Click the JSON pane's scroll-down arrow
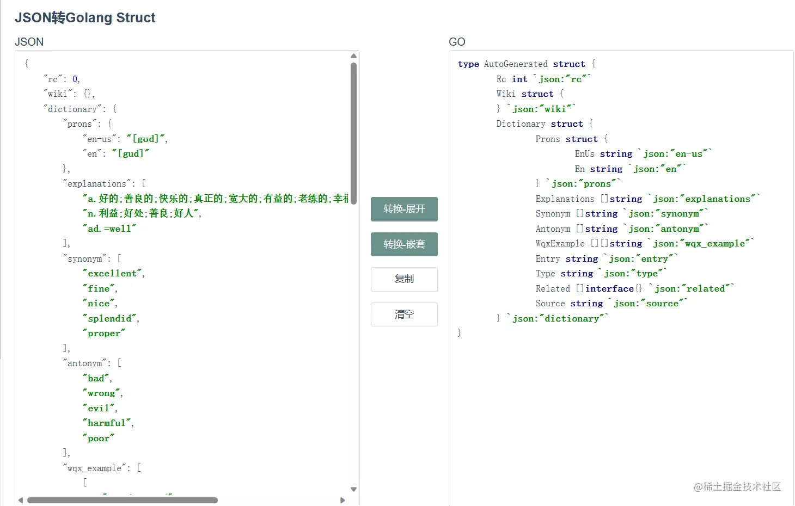Screen dimensions: 795x506 [353, 489]
